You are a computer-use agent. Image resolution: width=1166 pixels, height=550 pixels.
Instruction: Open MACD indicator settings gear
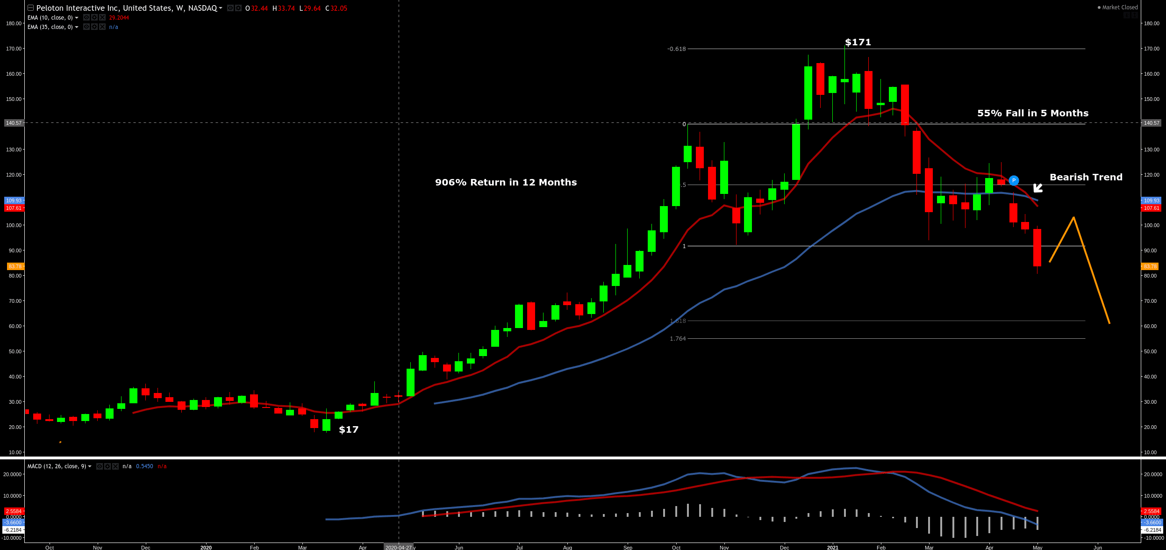pos(107,466)
